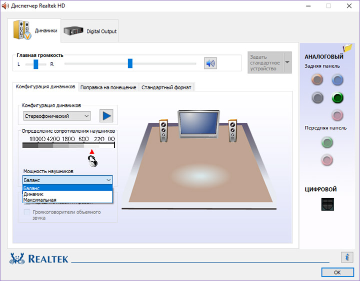
Task: Adjust the L/R balance slider thumb
Action: coord(36,64)
